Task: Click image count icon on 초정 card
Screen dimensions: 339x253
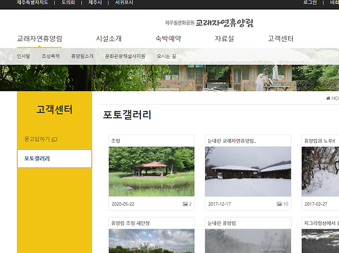Action: tap(185, 204)
